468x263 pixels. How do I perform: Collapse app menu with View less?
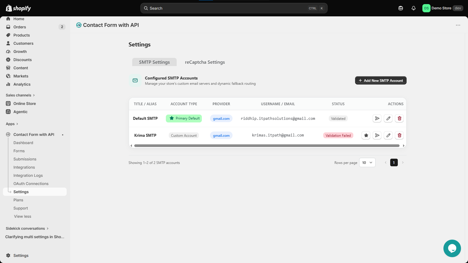click(23, 216)
